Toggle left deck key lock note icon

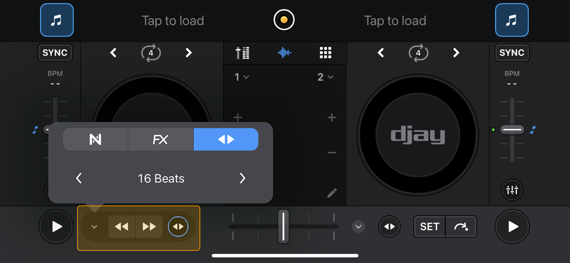35,130
